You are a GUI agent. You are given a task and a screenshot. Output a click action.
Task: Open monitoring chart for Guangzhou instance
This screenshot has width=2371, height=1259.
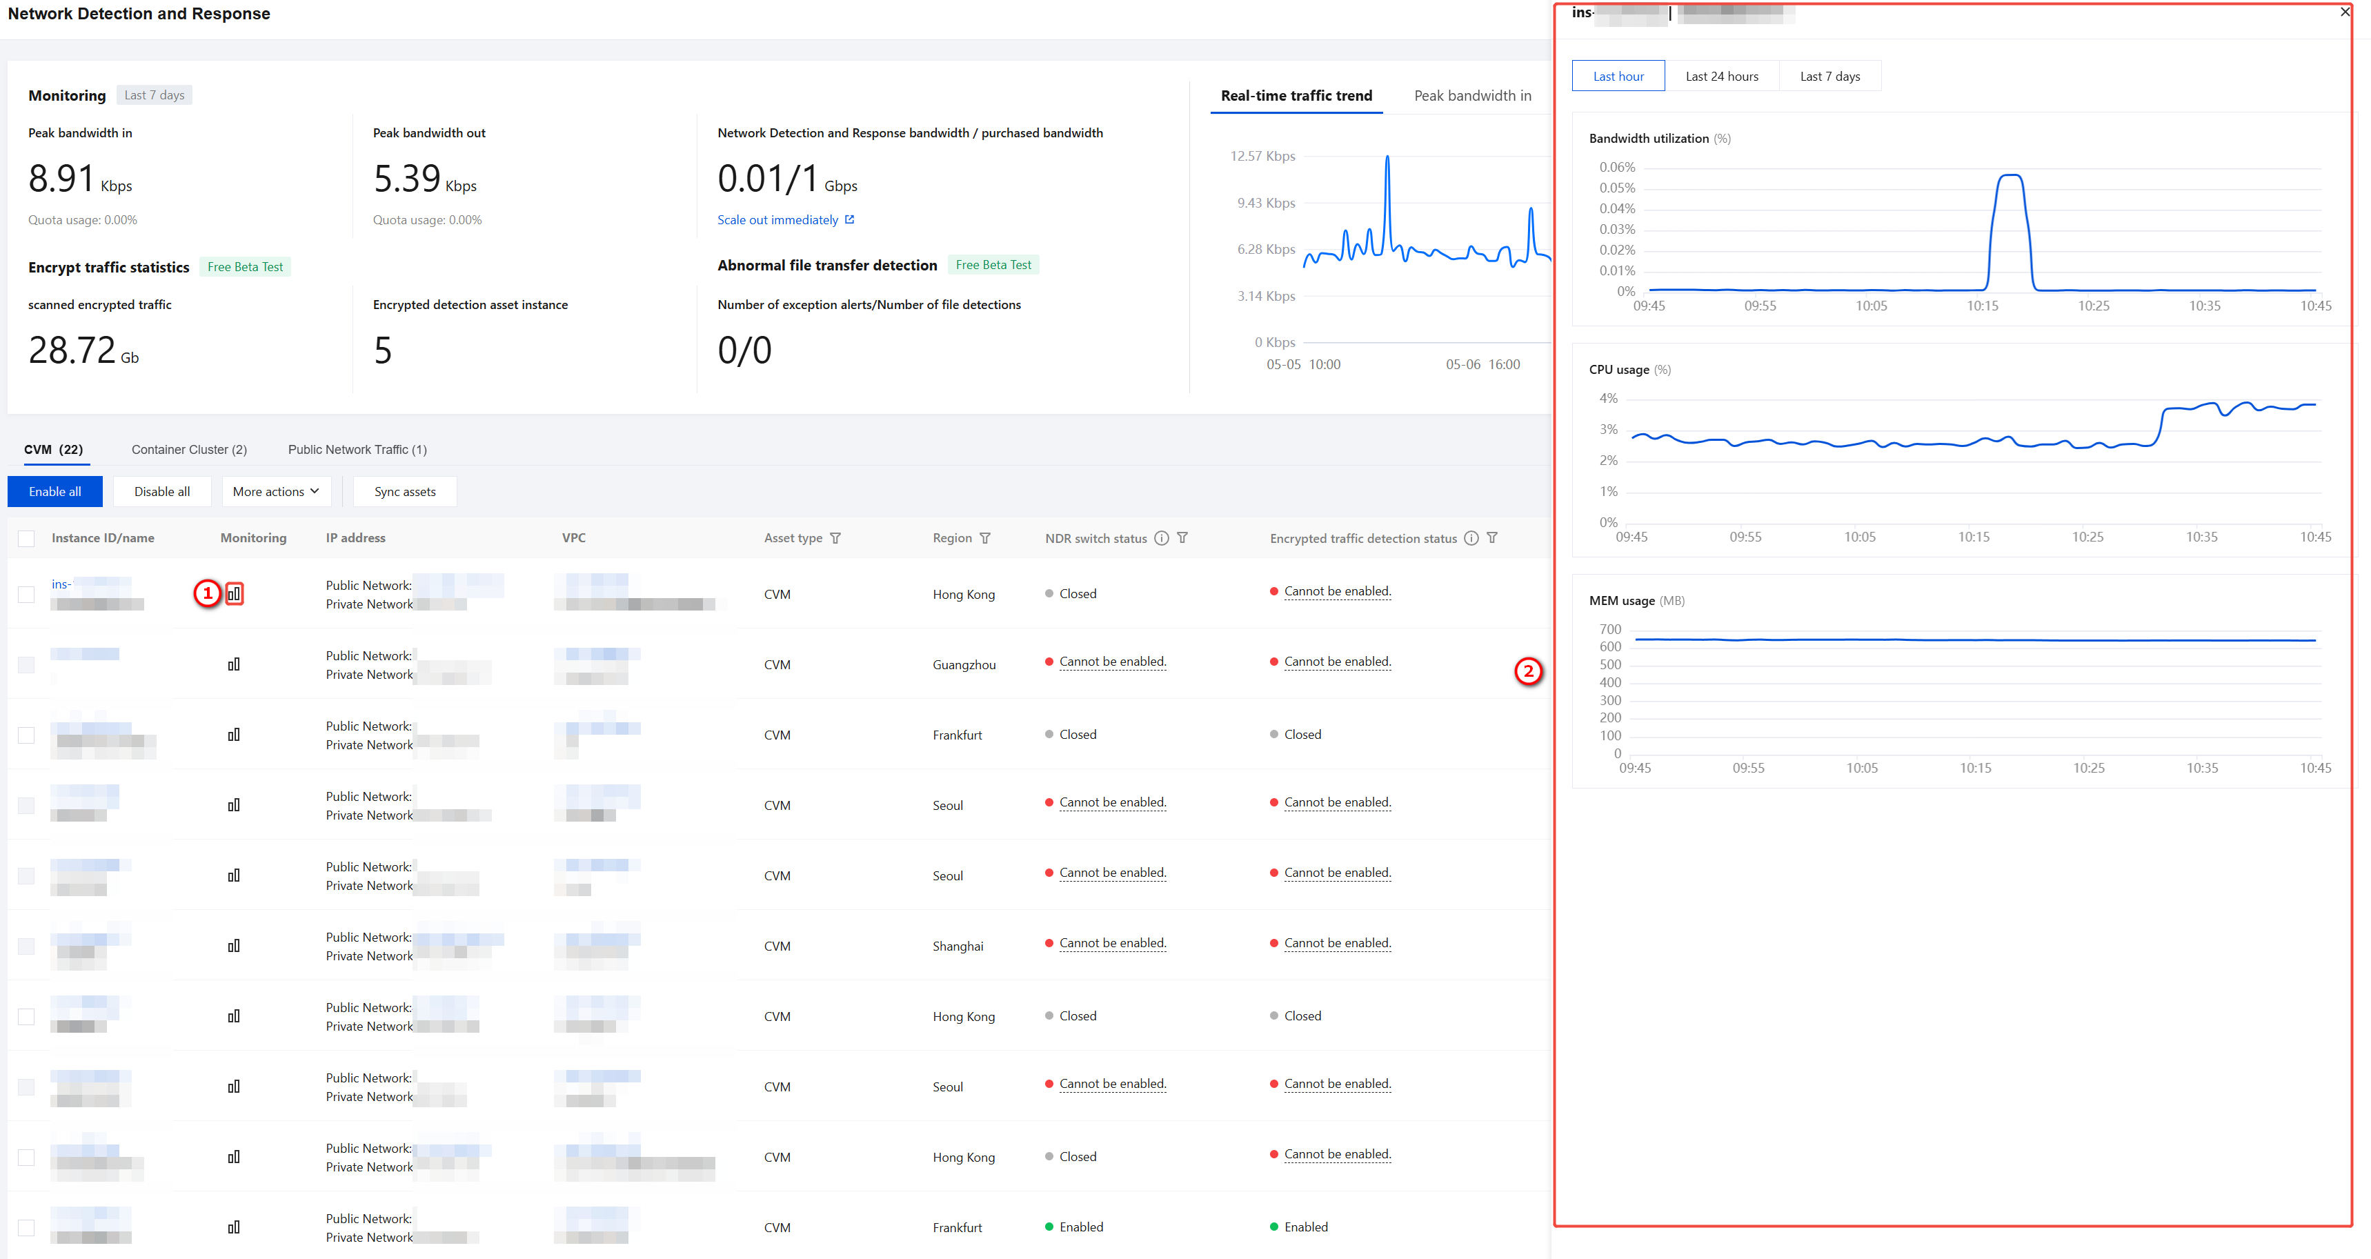234,664
